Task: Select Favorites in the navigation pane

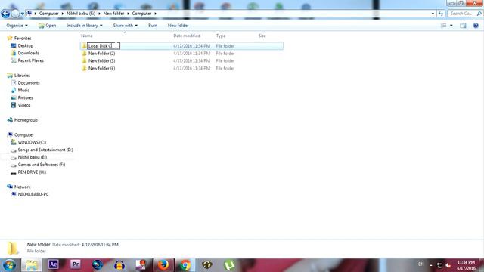Action: pyautogui.click(x=23, y=39)
